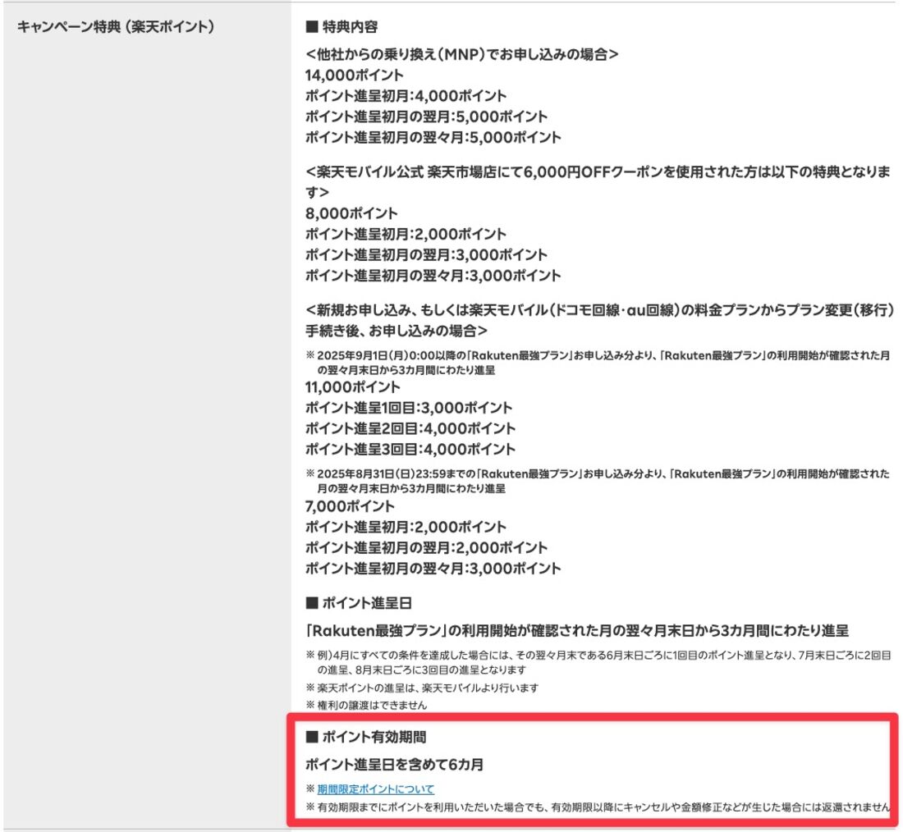Click the 7,000ポイント total text
This screenshot has height=832, width=903.
[350, 506]
